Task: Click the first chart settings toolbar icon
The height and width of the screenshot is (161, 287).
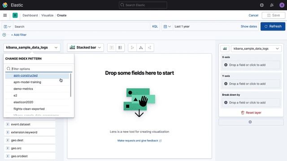Action: tap(112, 48)
